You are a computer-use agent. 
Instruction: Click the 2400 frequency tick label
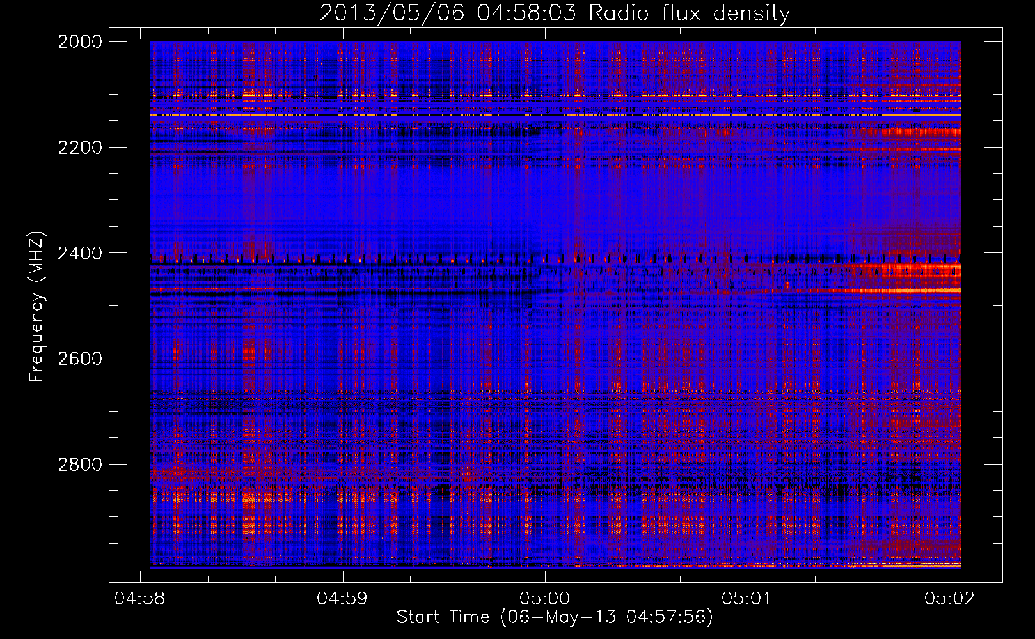[80, 253]
